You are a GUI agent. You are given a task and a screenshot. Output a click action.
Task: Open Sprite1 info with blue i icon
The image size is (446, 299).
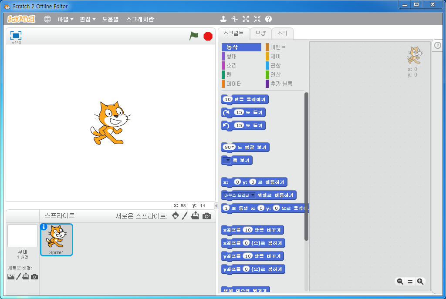(x=44, y=227)
